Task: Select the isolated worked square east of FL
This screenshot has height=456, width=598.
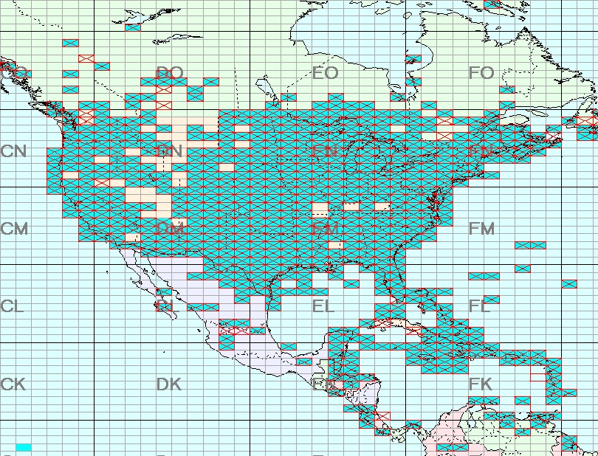Action: 568,284
